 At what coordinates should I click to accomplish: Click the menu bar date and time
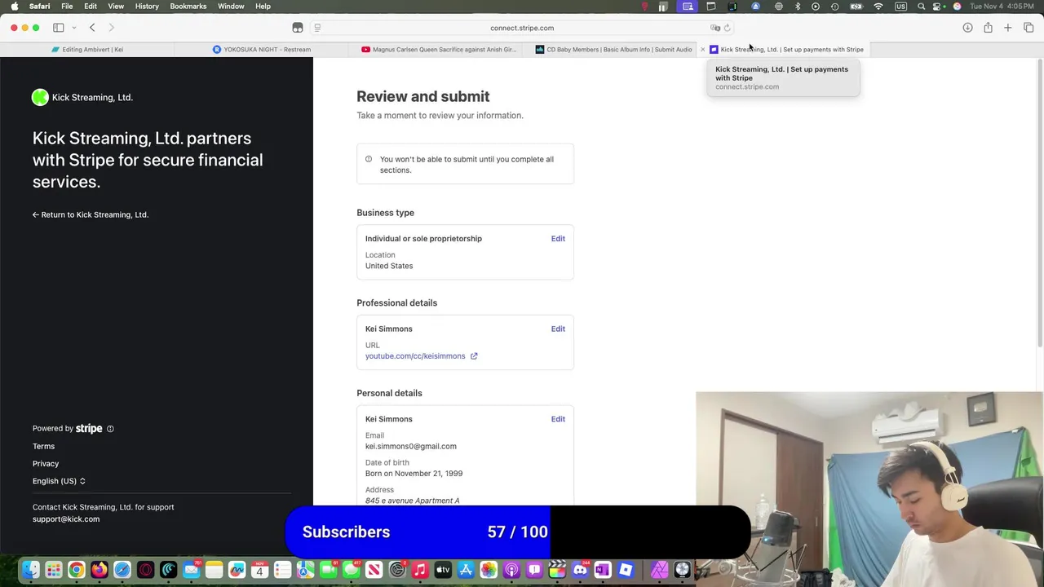pos(1002,7)
